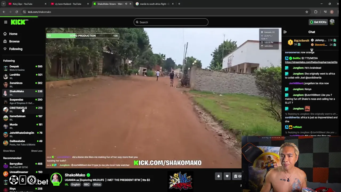Click the IRL category link
Image resolution: width=341 pixels, height=192 pixels.
tap(67, 185)
